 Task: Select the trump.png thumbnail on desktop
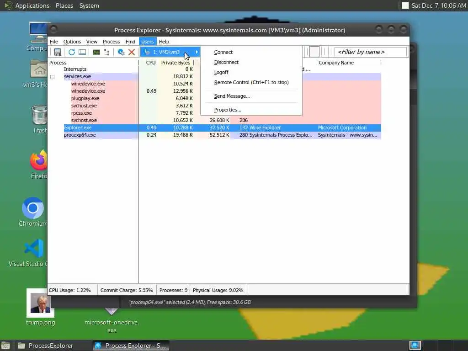click(x=40, y=303)
